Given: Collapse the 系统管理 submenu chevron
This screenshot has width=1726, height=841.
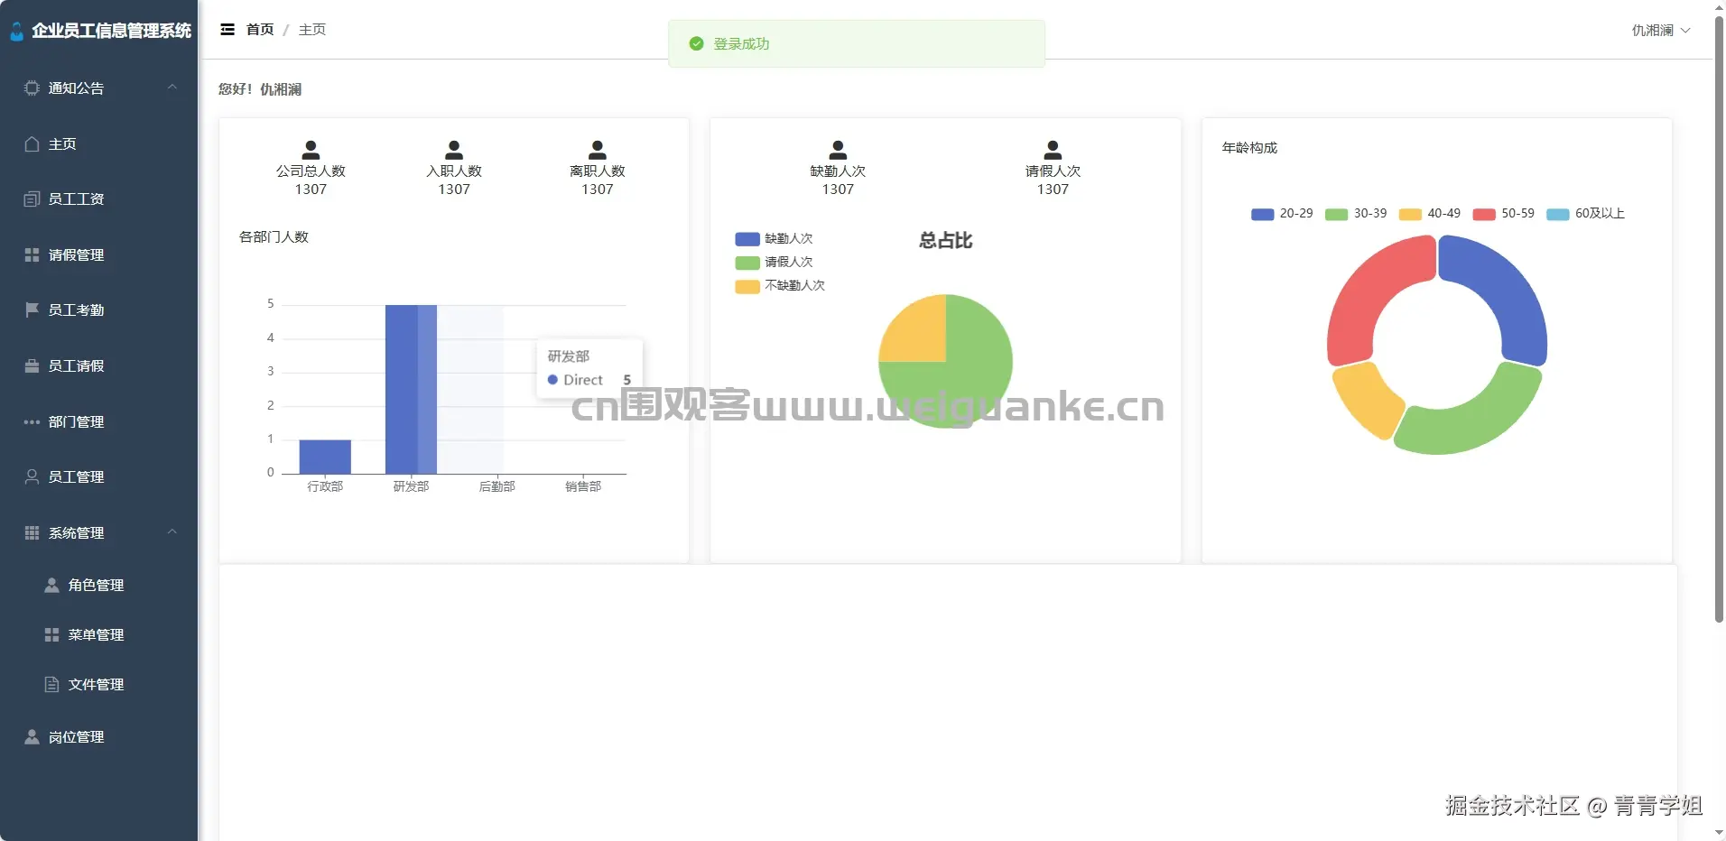Looking at the screenshot, I should (172, 532).
